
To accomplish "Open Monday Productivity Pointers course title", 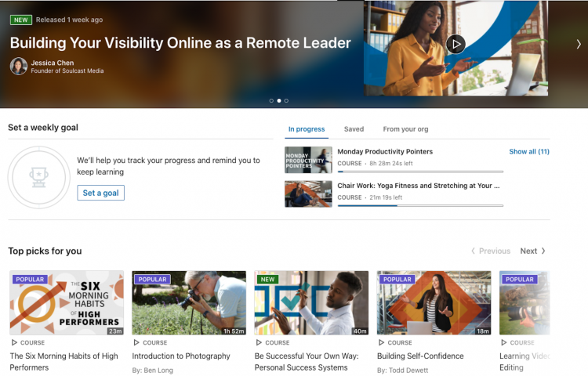I will point(385,152).
